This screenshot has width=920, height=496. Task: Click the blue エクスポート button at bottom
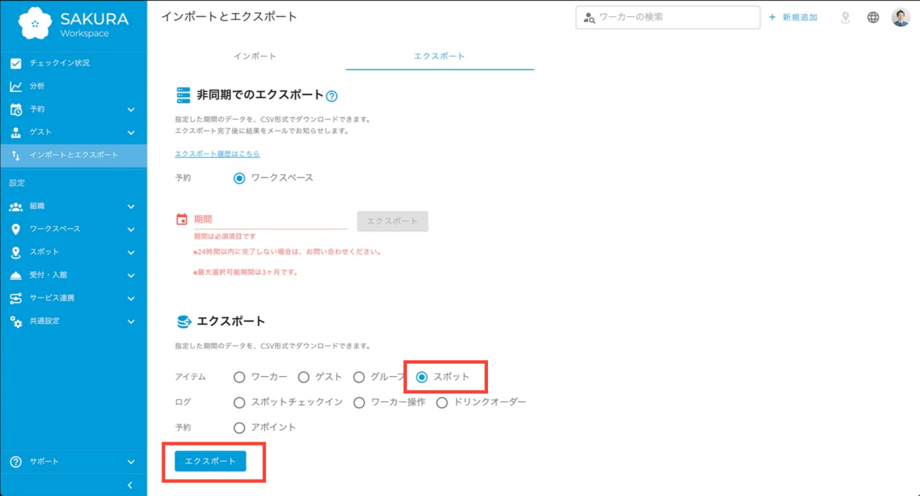(x=212, y=461)
